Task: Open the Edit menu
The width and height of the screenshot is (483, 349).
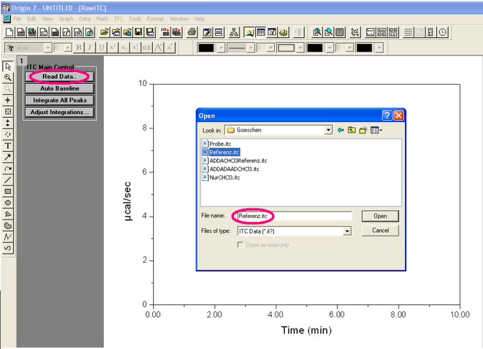Action: (x=31, y=19)
